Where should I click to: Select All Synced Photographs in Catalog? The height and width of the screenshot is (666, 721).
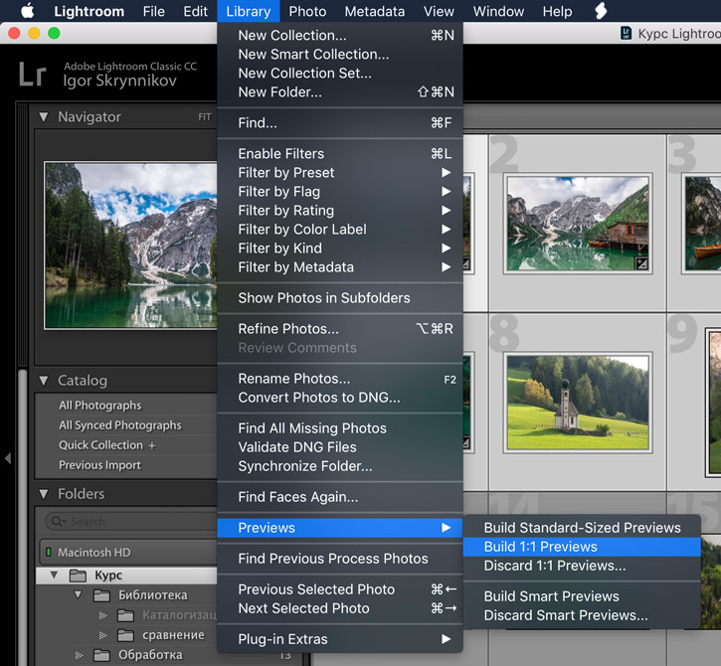119,425
